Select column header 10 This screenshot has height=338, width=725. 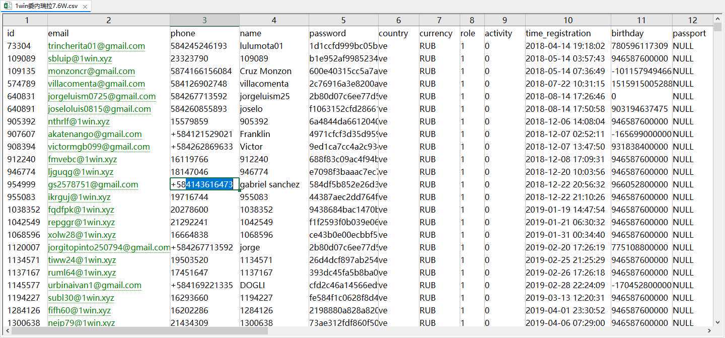(x=568, y=20)
